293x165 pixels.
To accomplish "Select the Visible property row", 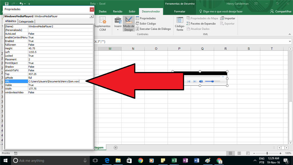I will 49,85.
